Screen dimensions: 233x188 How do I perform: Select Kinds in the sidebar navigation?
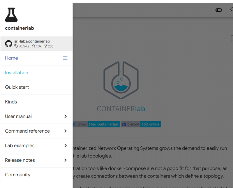(11, 102)
